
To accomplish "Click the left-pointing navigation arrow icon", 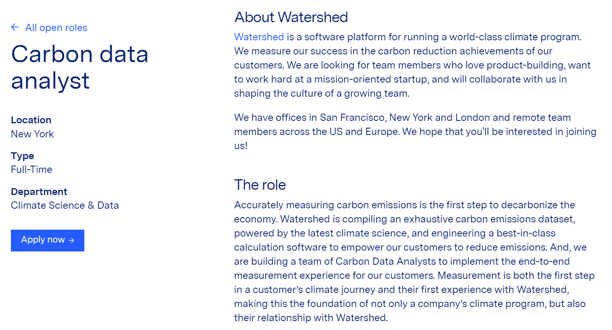I will (15, 27).
